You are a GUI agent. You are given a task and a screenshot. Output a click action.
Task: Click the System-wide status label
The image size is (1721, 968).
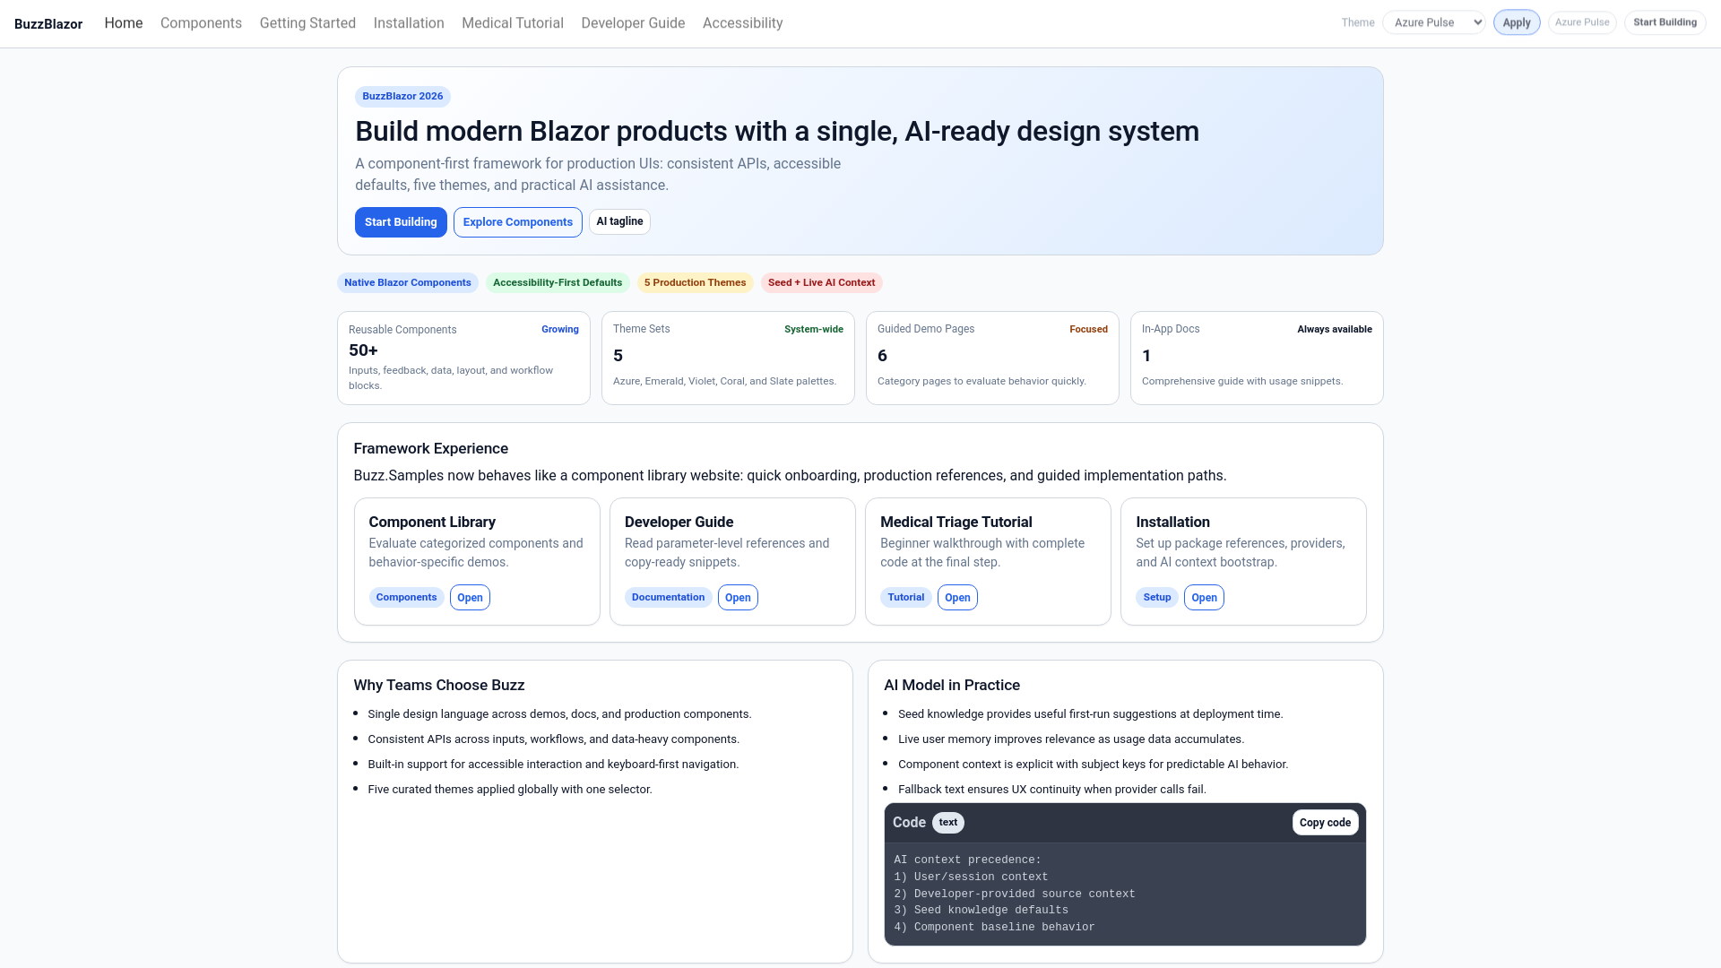(x=814, y=330)
